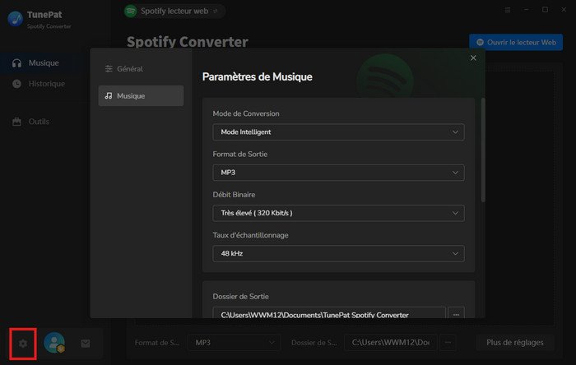Click the TunePat logo icon
Screen dimensions: 576x365
coord(15,19)
